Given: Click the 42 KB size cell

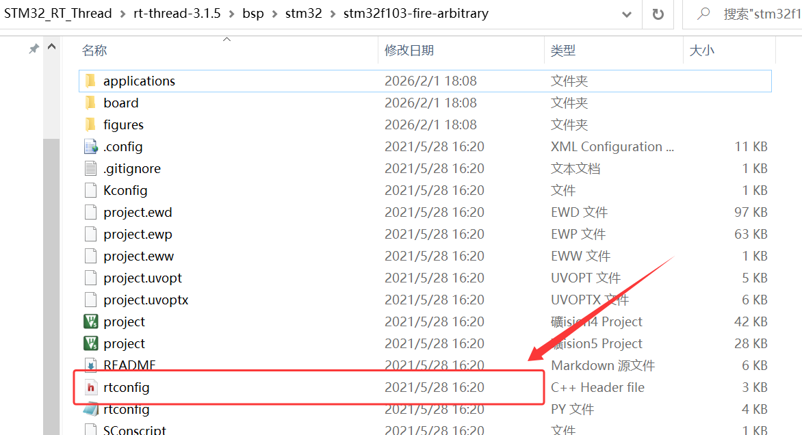Looking at the screenshot, I should [x=751, y=321].
